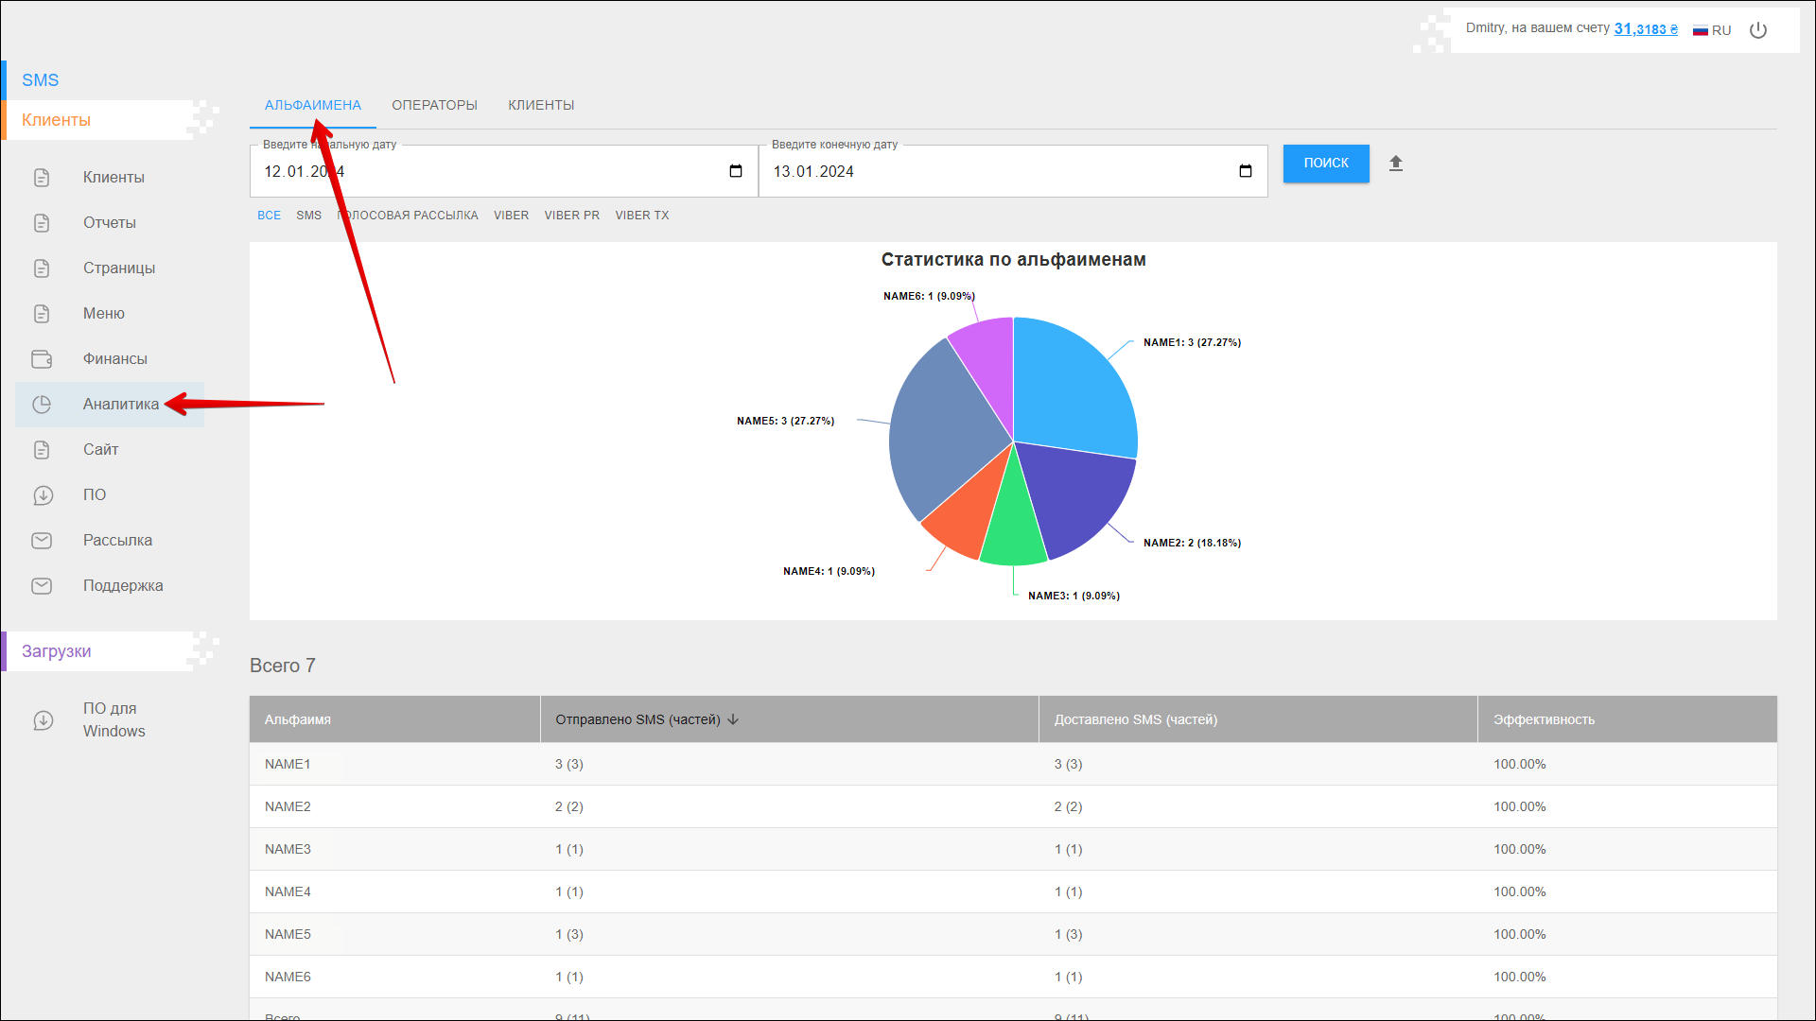The image size is (1816, 1021).
Task: Click the Финансы wallet icon
Action: point(42,359)
